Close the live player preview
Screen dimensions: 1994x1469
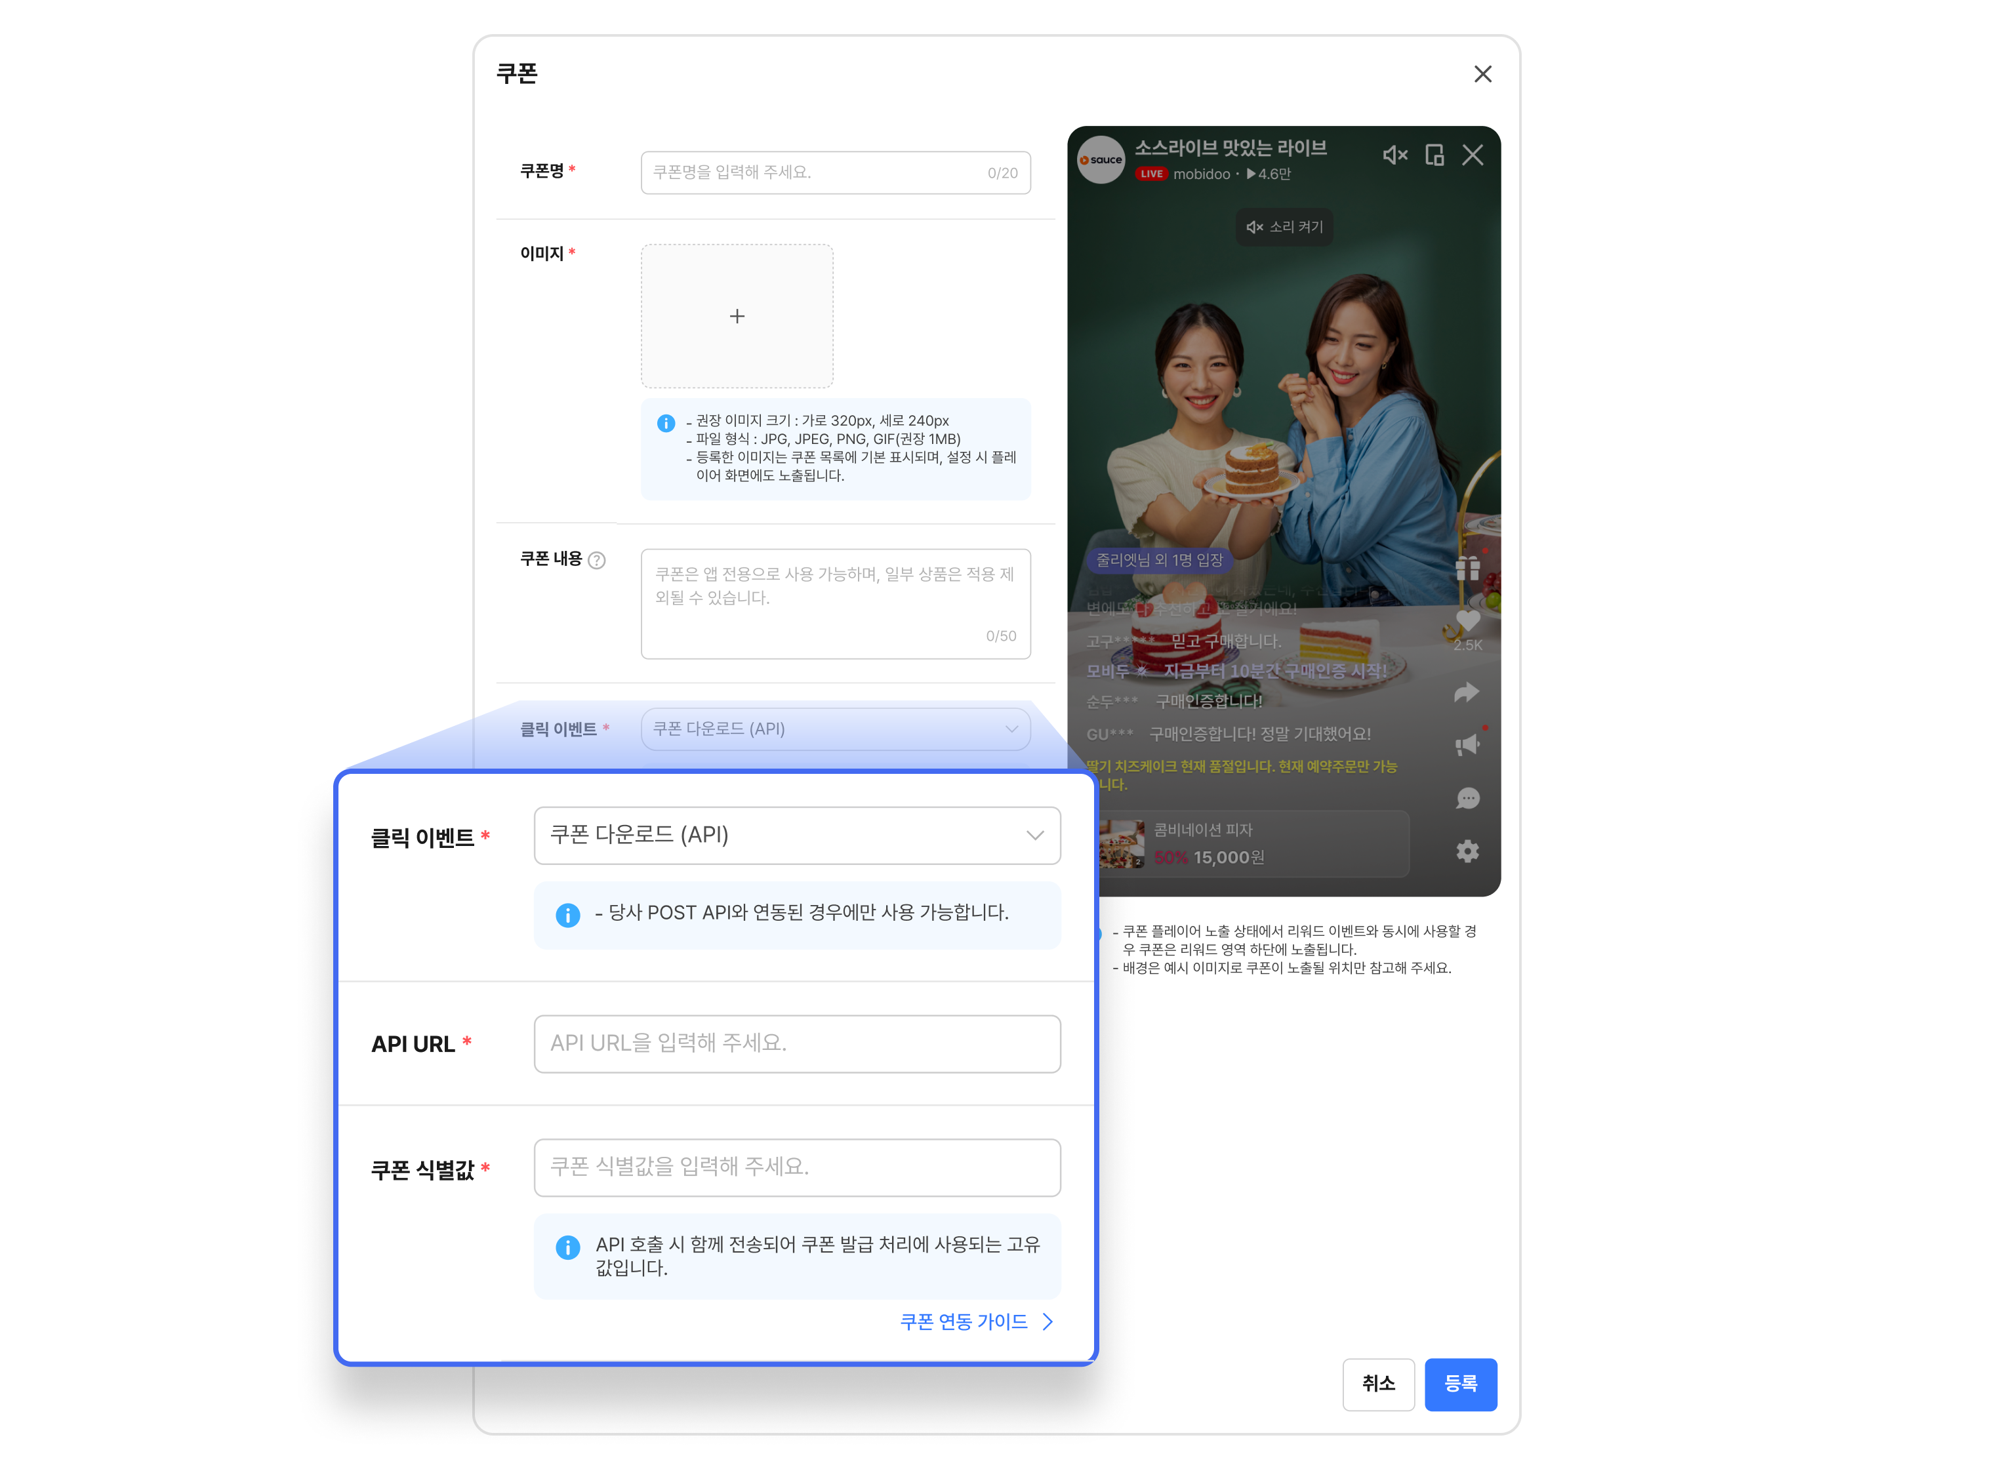tap(1472, 155)
